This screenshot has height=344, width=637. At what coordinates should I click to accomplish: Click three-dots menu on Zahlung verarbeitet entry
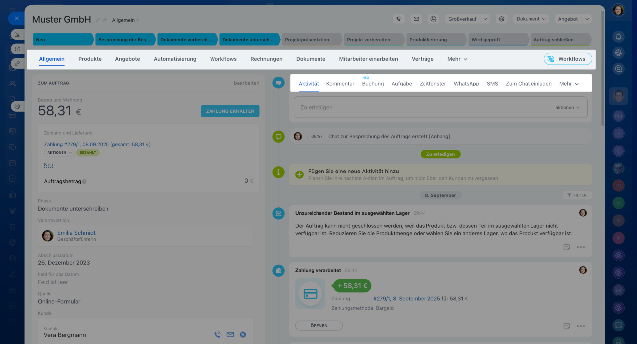[580, 326]
